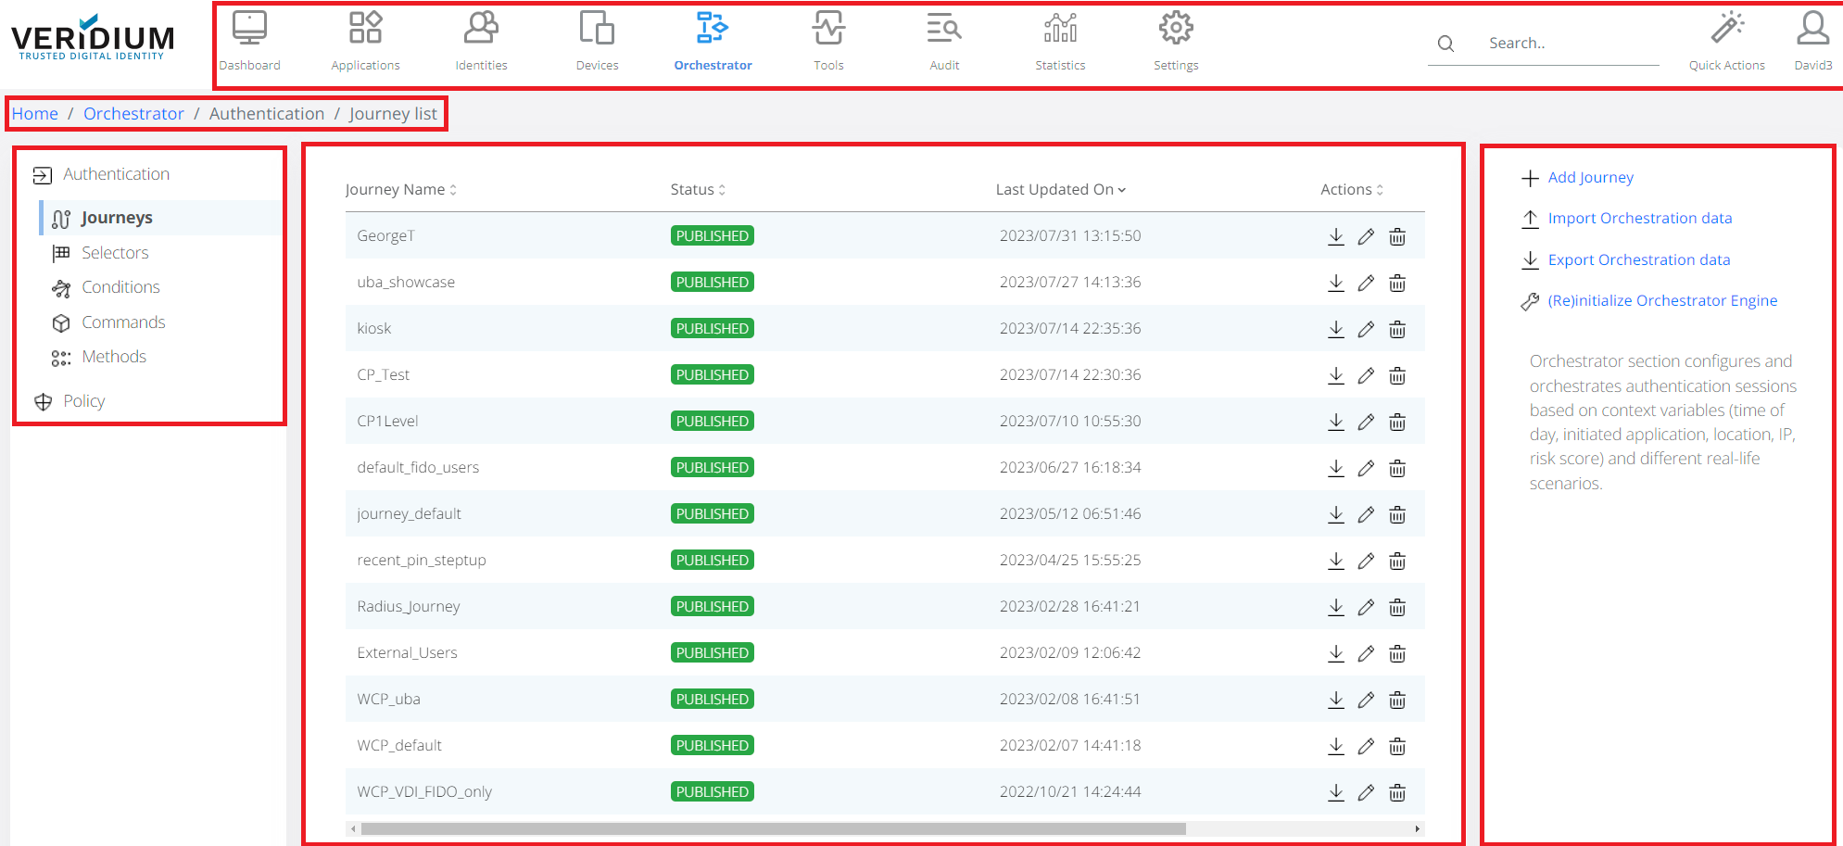
Task: Open the Policy section
Action: point(83,400)
